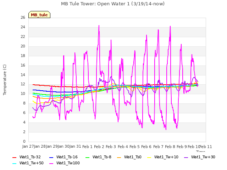Viewport: 227px width, 170px height.
Task: Click the magenta peak on Feb 8
Action: click(170, 27)
